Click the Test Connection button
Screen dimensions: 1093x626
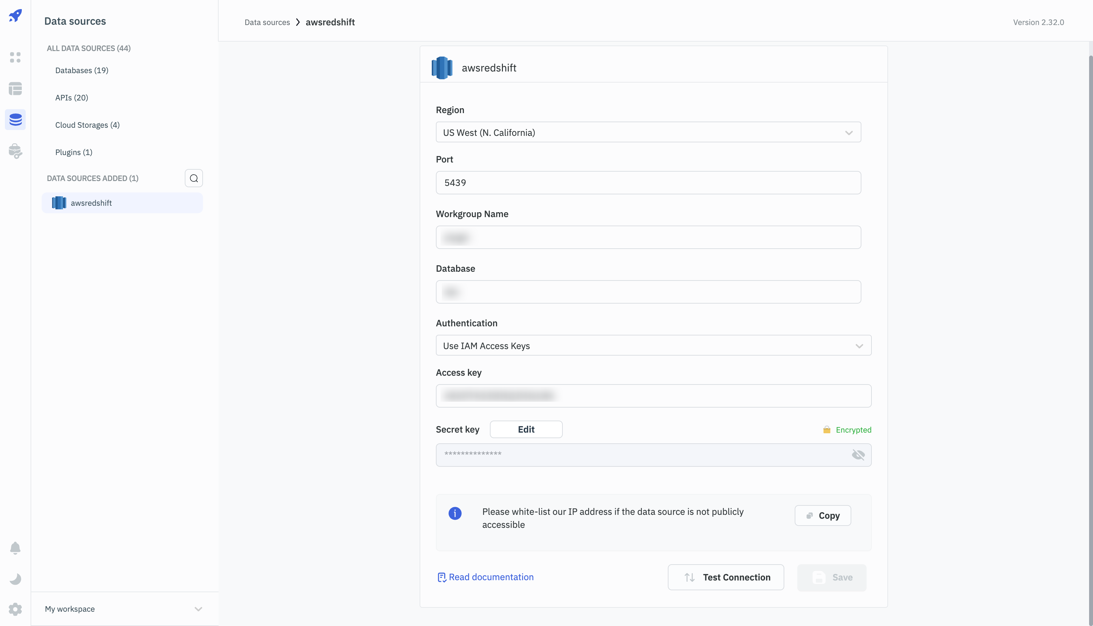[x=726, y=577]
